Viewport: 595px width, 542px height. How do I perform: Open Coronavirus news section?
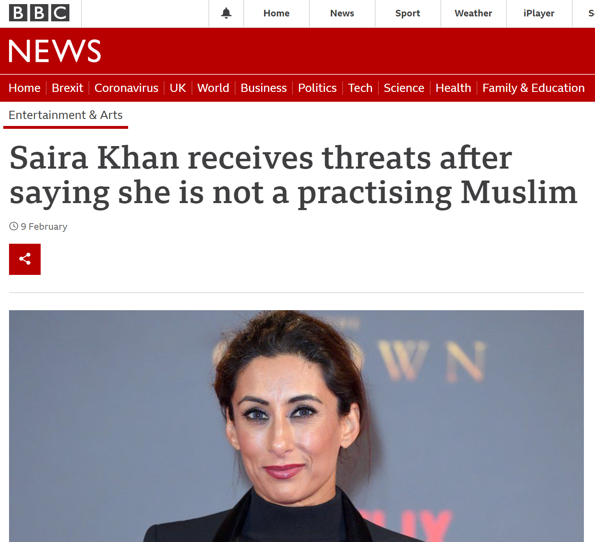tap(126, 88)
